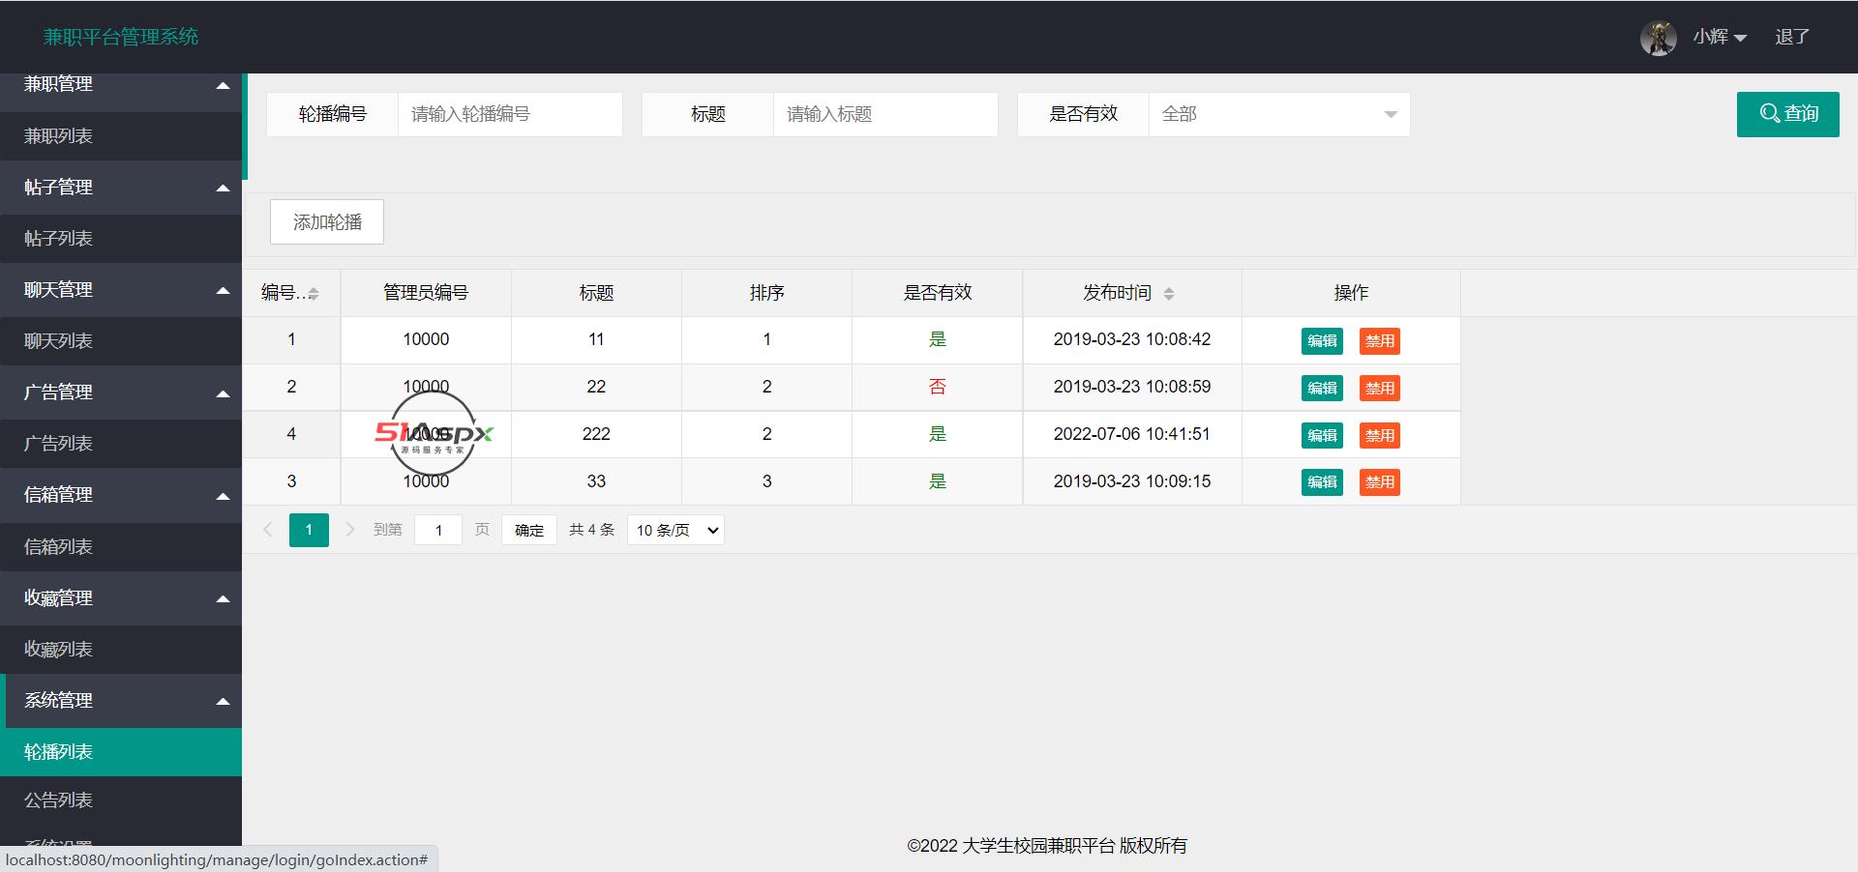Image resolution: width=1858 pixels, height=872 pixels.
Task: Focus the page number jump input
Action: pyautogui.click(x=438, y=530)
